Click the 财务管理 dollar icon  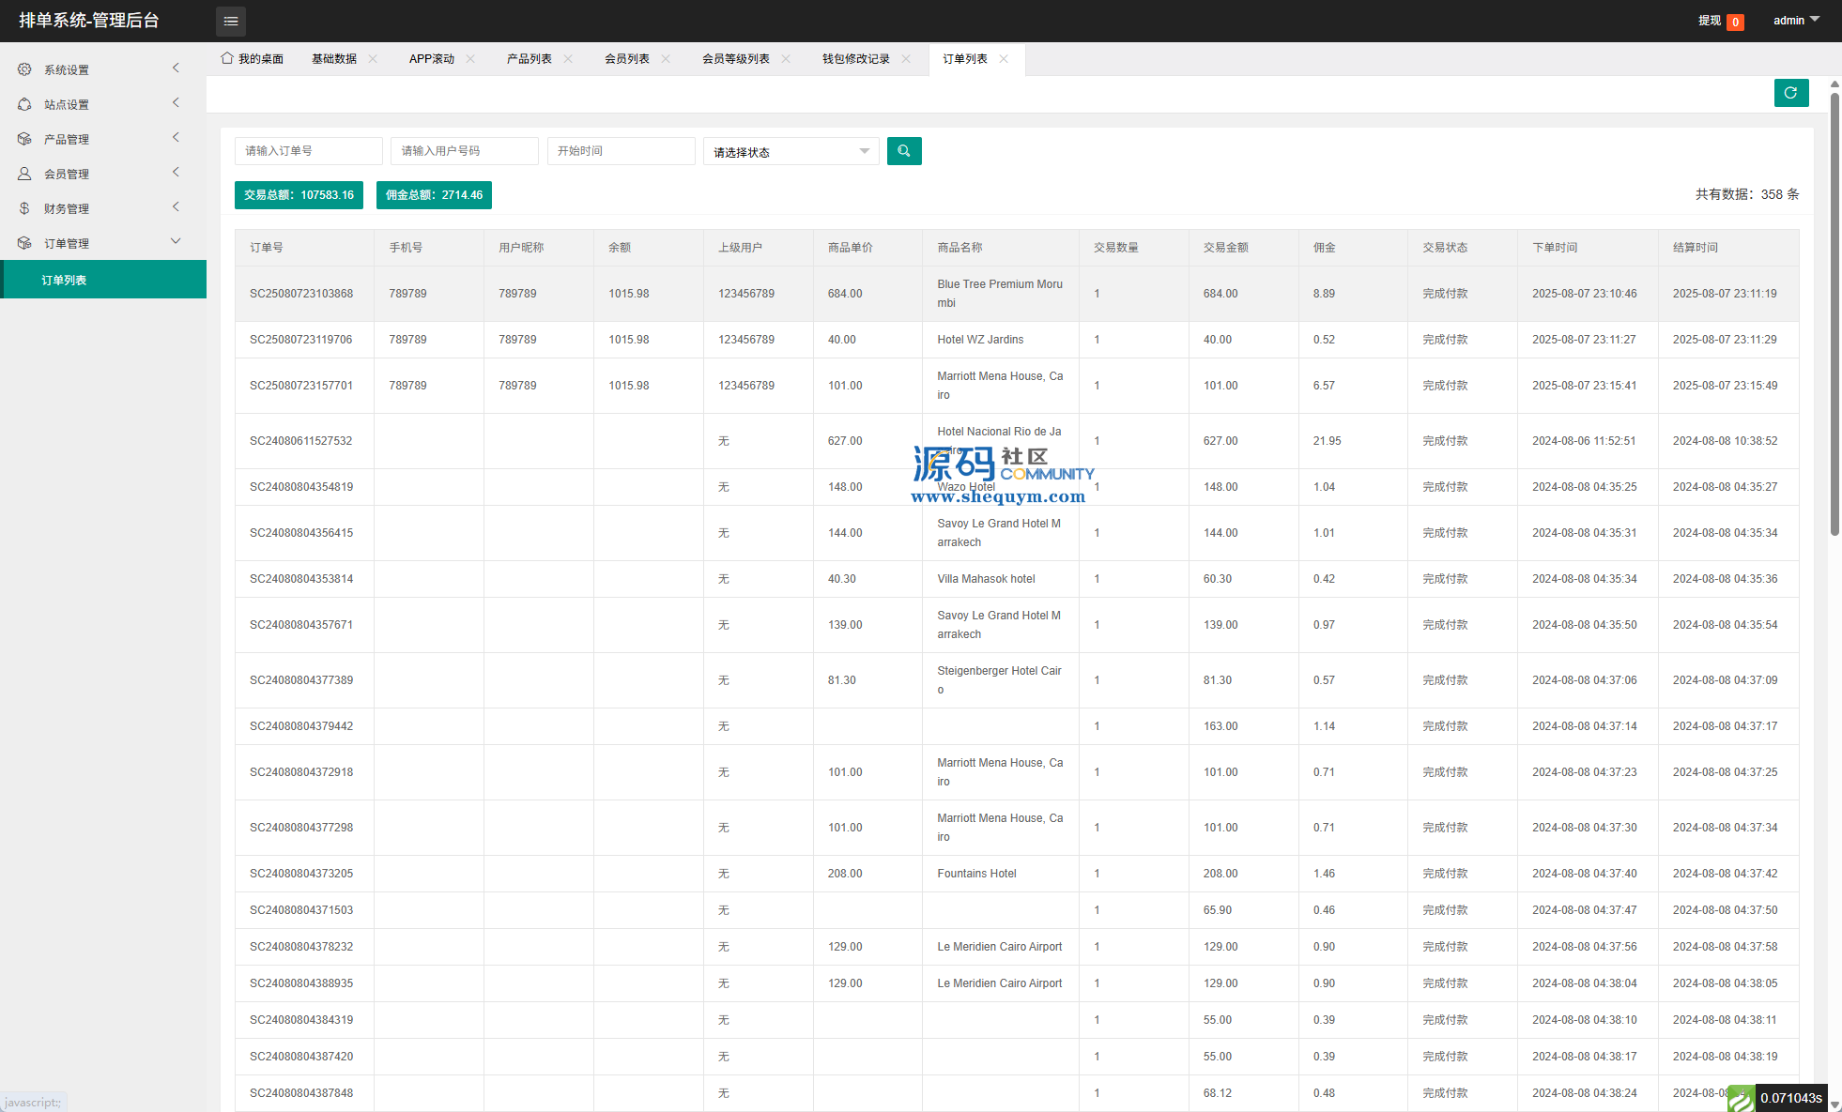pyautogui.click(x=24, y=208)
